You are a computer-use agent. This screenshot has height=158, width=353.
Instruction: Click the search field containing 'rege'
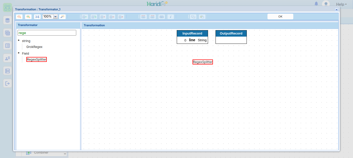pos(47,33)
